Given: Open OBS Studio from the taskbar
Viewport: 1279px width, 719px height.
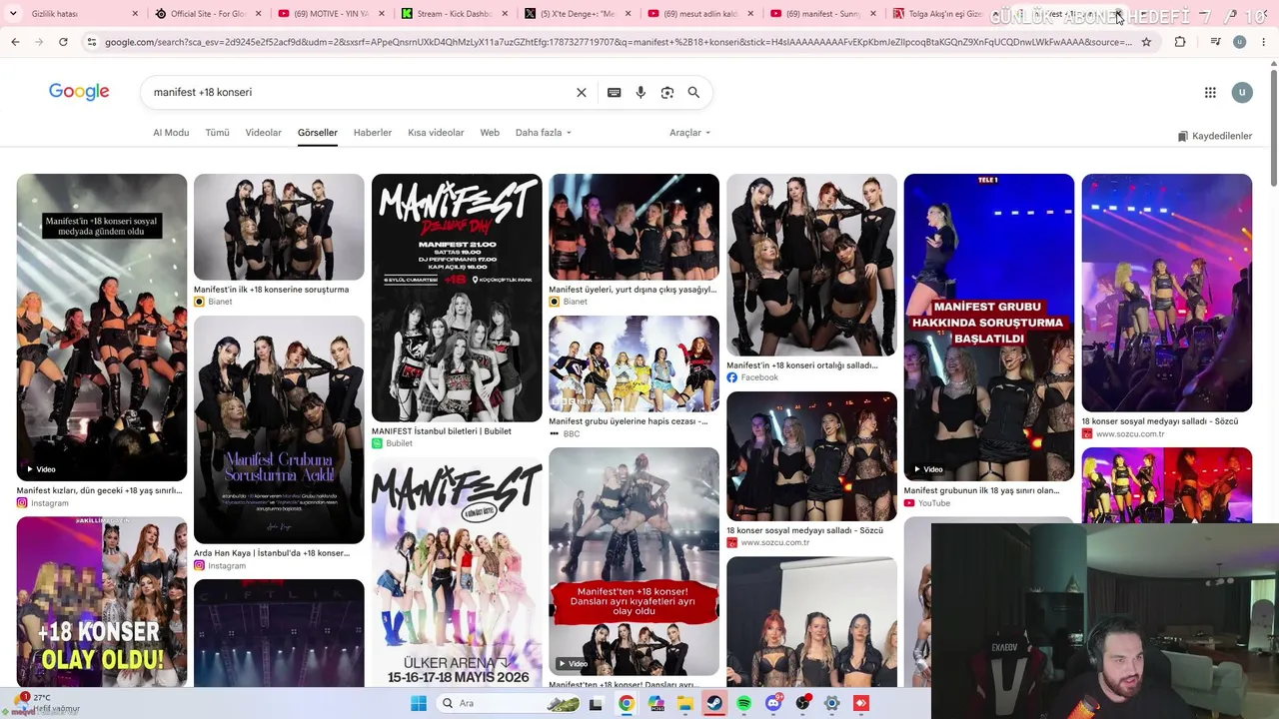Looking at the screenshot, I should click(x=802, y=703).
